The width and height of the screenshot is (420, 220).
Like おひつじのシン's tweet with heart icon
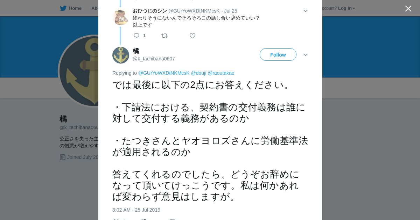coord(192,36)
